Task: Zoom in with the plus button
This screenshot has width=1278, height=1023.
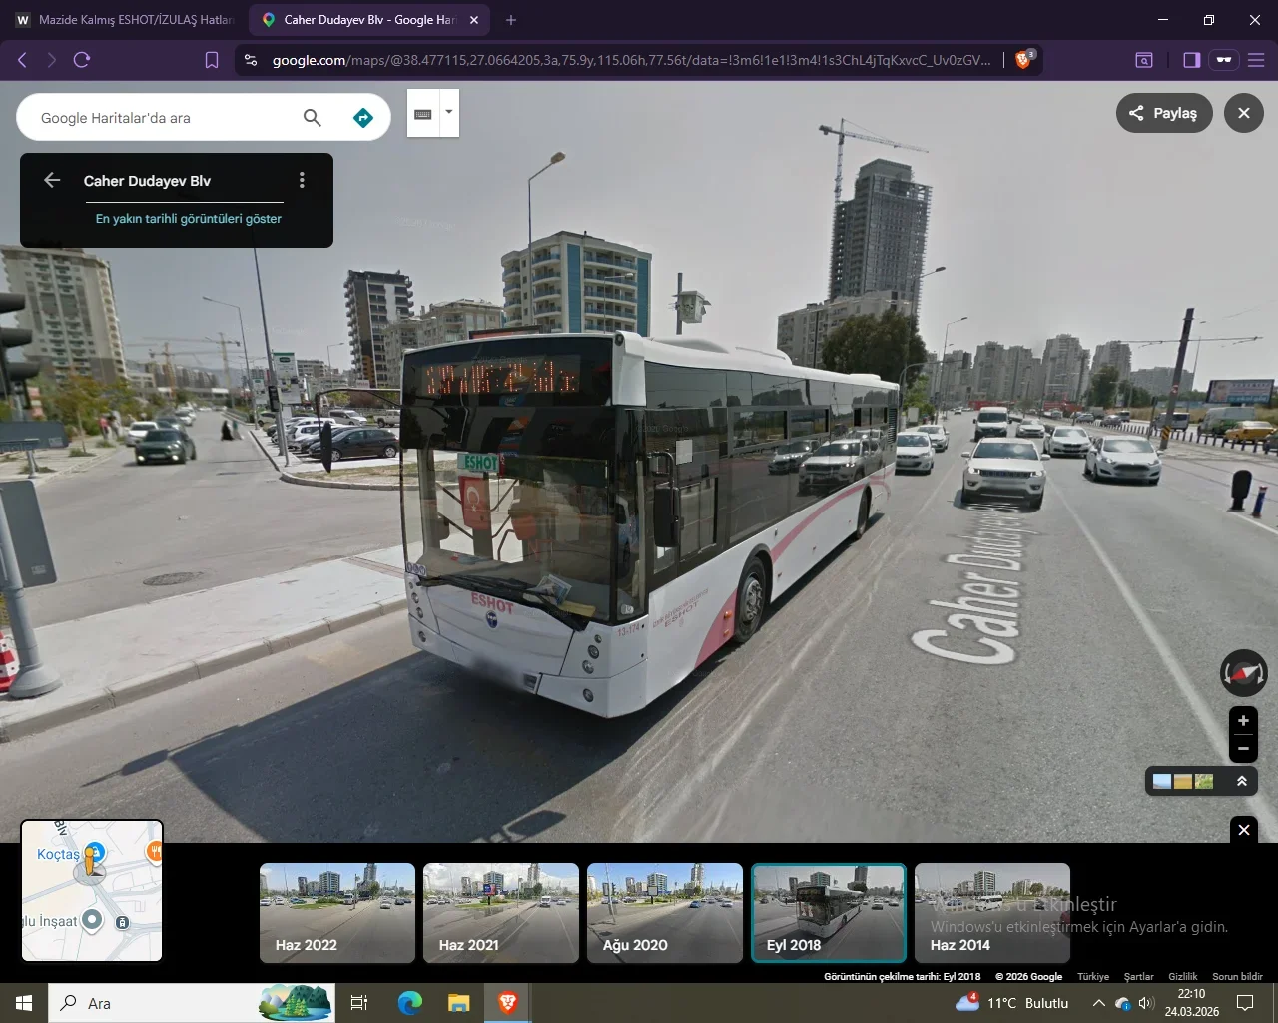Action: click(1243, 720)
